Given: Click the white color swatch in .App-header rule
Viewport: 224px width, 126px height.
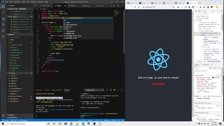Looking at the screenshot, I should coord(203,92).
